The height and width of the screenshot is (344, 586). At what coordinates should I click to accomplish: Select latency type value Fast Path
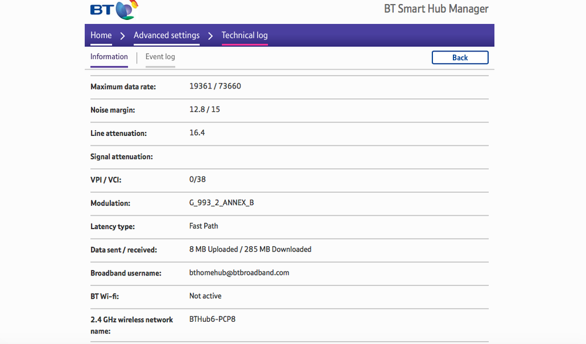204,226
